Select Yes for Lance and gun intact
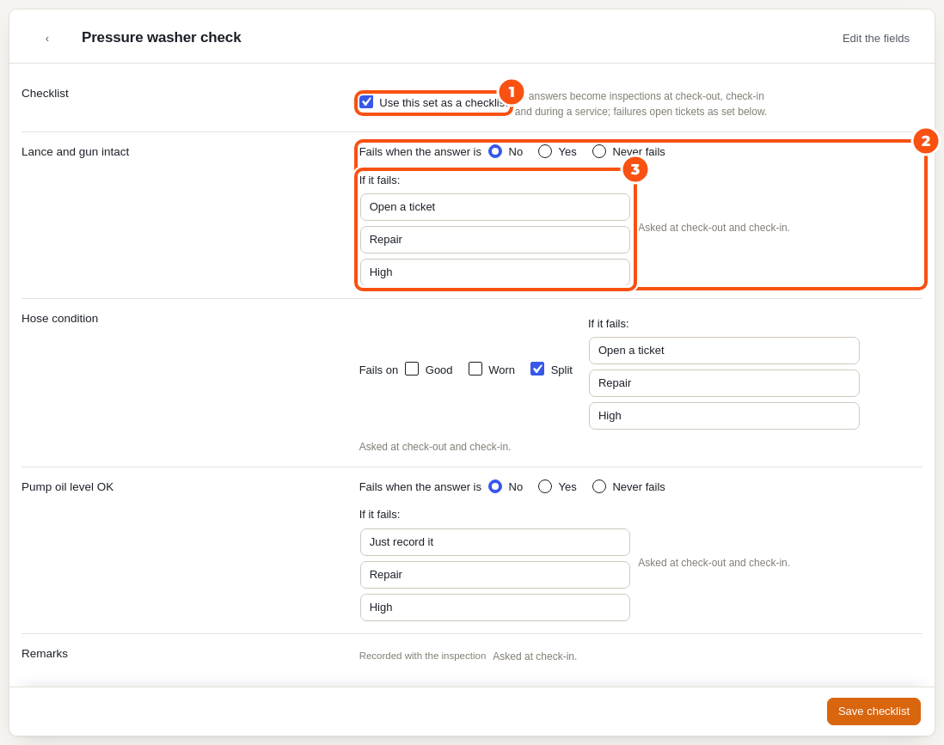 [x=545, y=151]
